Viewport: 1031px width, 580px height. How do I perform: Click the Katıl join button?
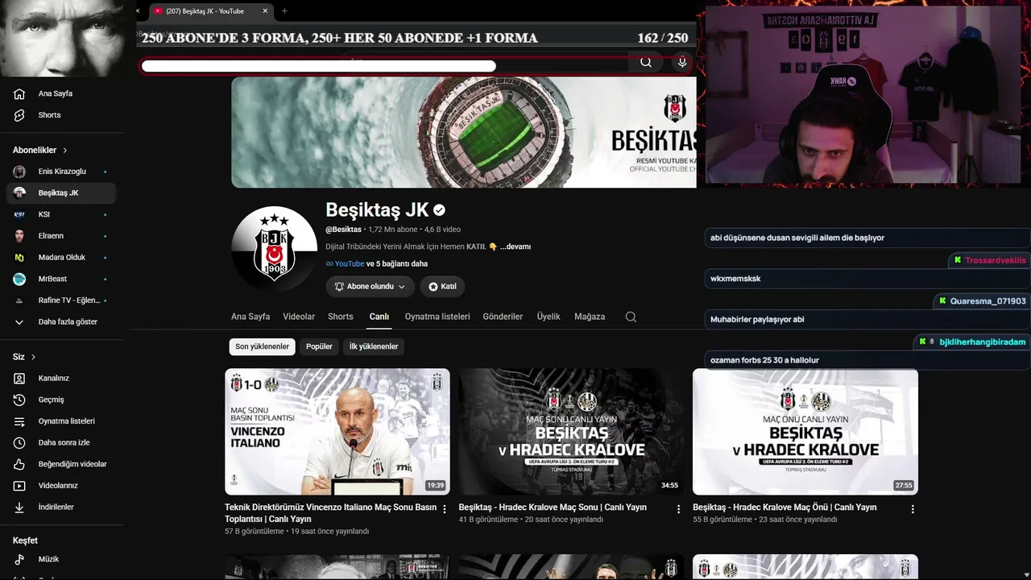(442, 287)
